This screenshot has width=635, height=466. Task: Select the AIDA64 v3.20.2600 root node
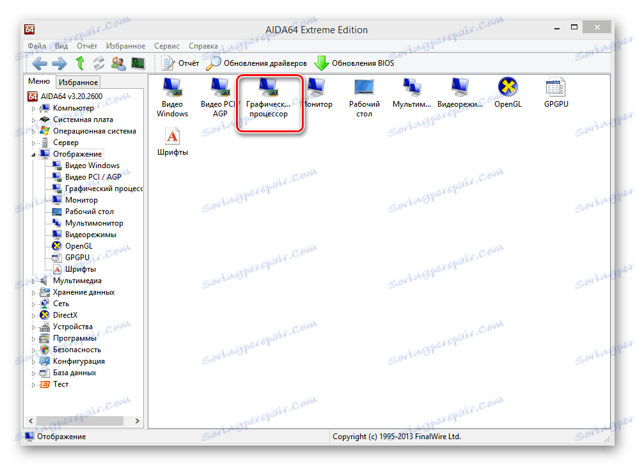pyautogui.click(x=65, y=97)
